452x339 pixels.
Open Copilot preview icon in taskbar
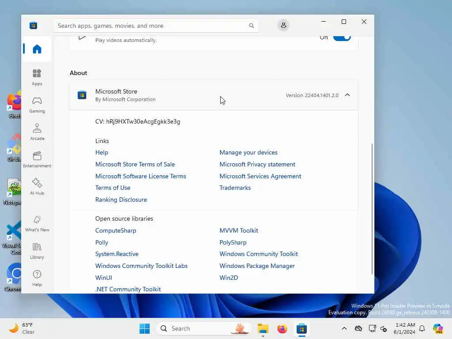click(438, 328)
